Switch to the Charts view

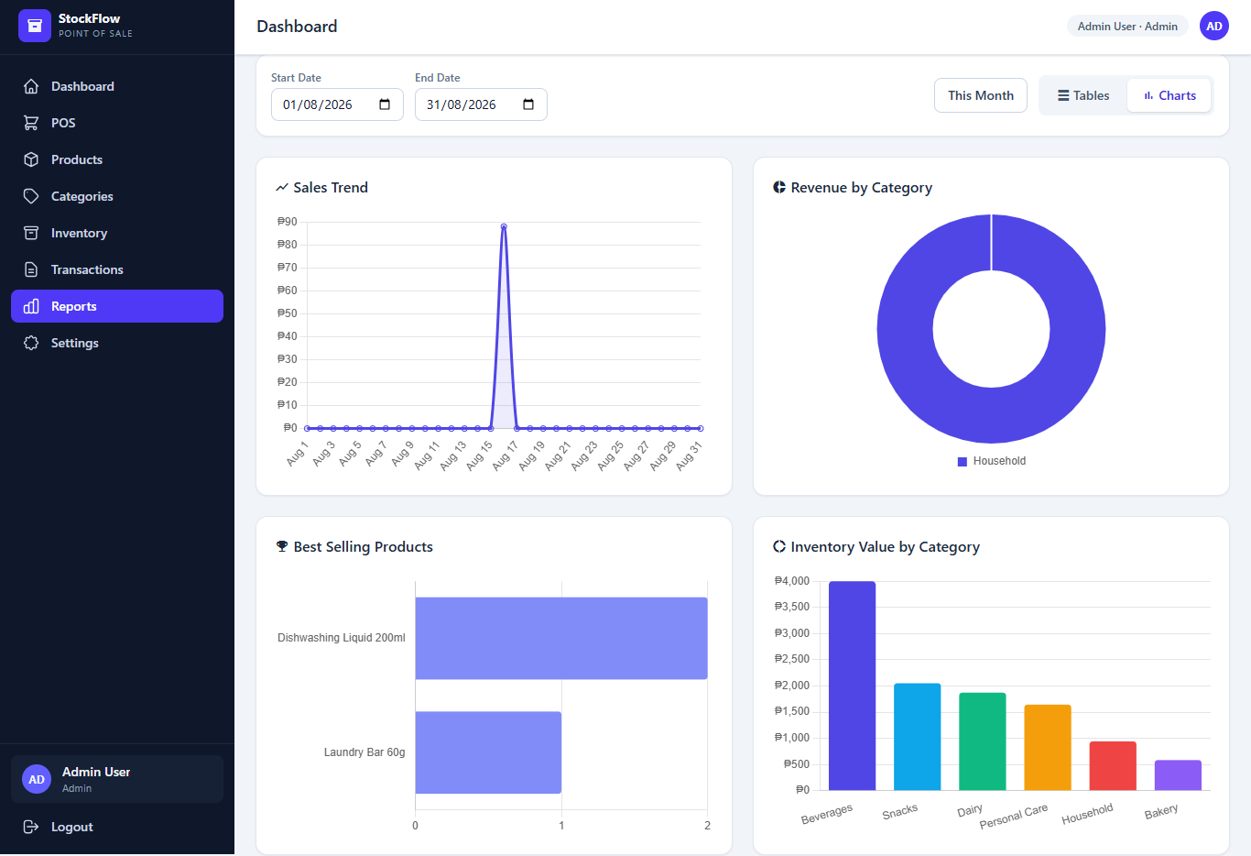click(x=1169, y=95)
